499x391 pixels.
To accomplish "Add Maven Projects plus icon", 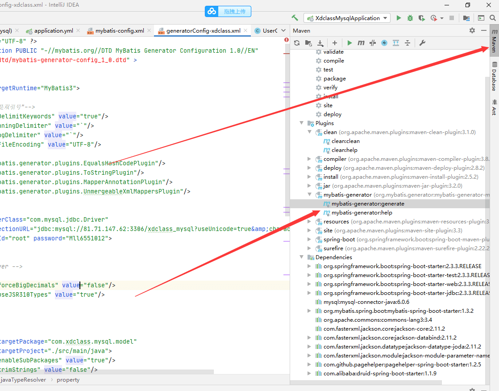I will [334, 43].
